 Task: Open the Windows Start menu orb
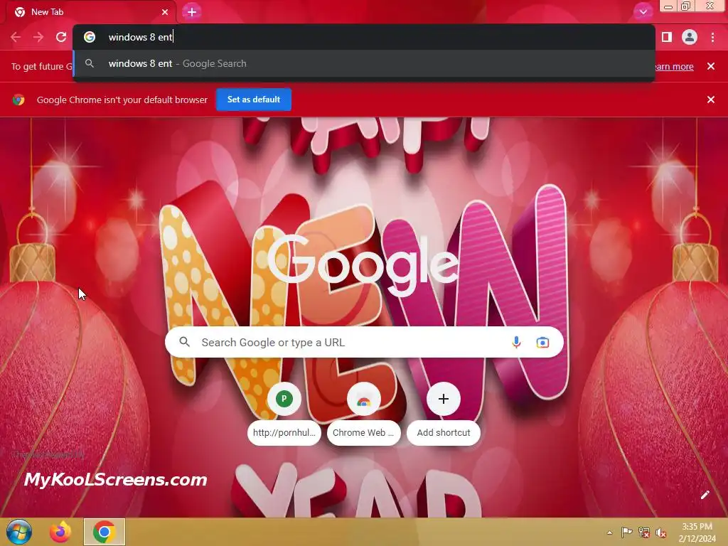[x=19, y=532]
